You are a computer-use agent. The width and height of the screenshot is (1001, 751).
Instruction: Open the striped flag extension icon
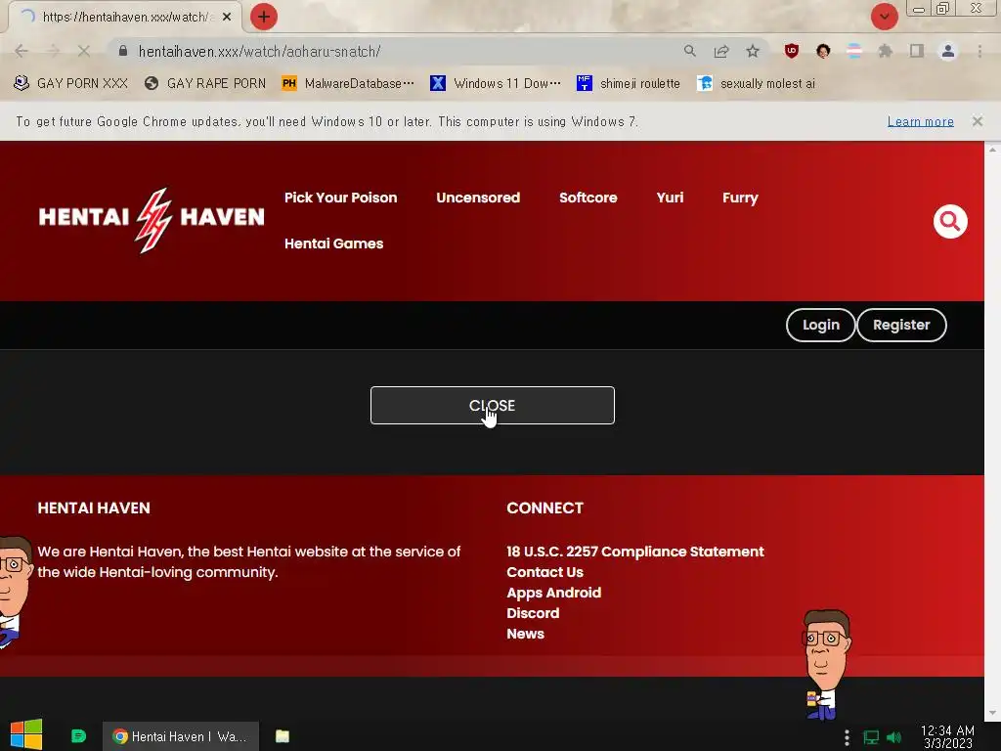tap(854, 51)
